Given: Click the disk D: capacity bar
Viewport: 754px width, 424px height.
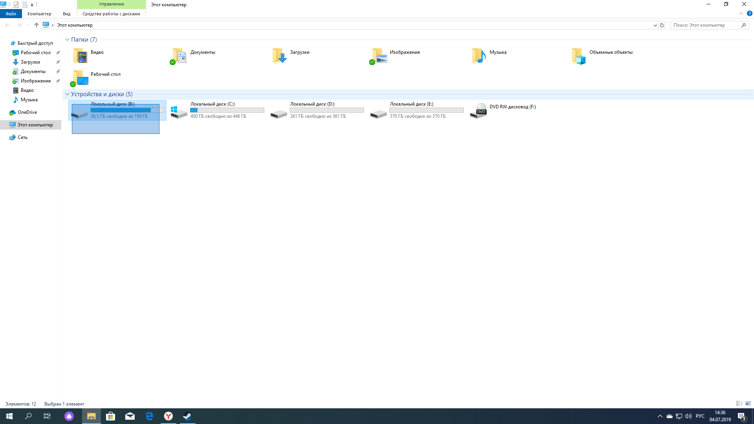Looking at the screenshot, I should tap(327, 110).
